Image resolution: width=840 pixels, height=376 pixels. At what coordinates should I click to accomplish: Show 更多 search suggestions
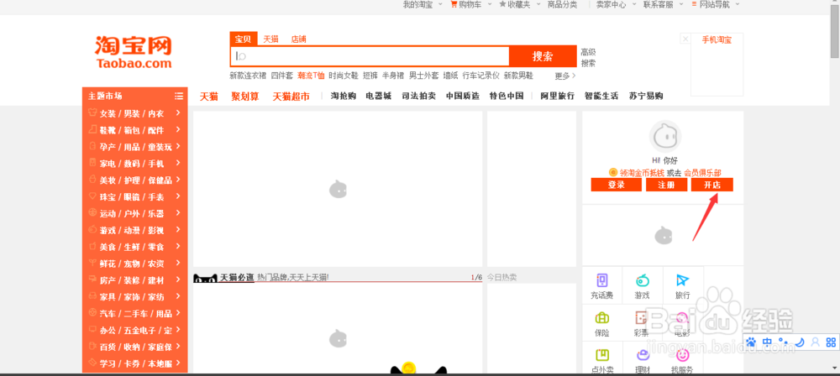click(565, 76)
